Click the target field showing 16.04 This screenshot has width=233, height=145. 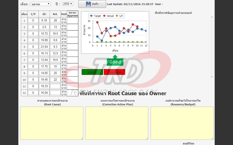pyautogui.click(x=44, y=93)
